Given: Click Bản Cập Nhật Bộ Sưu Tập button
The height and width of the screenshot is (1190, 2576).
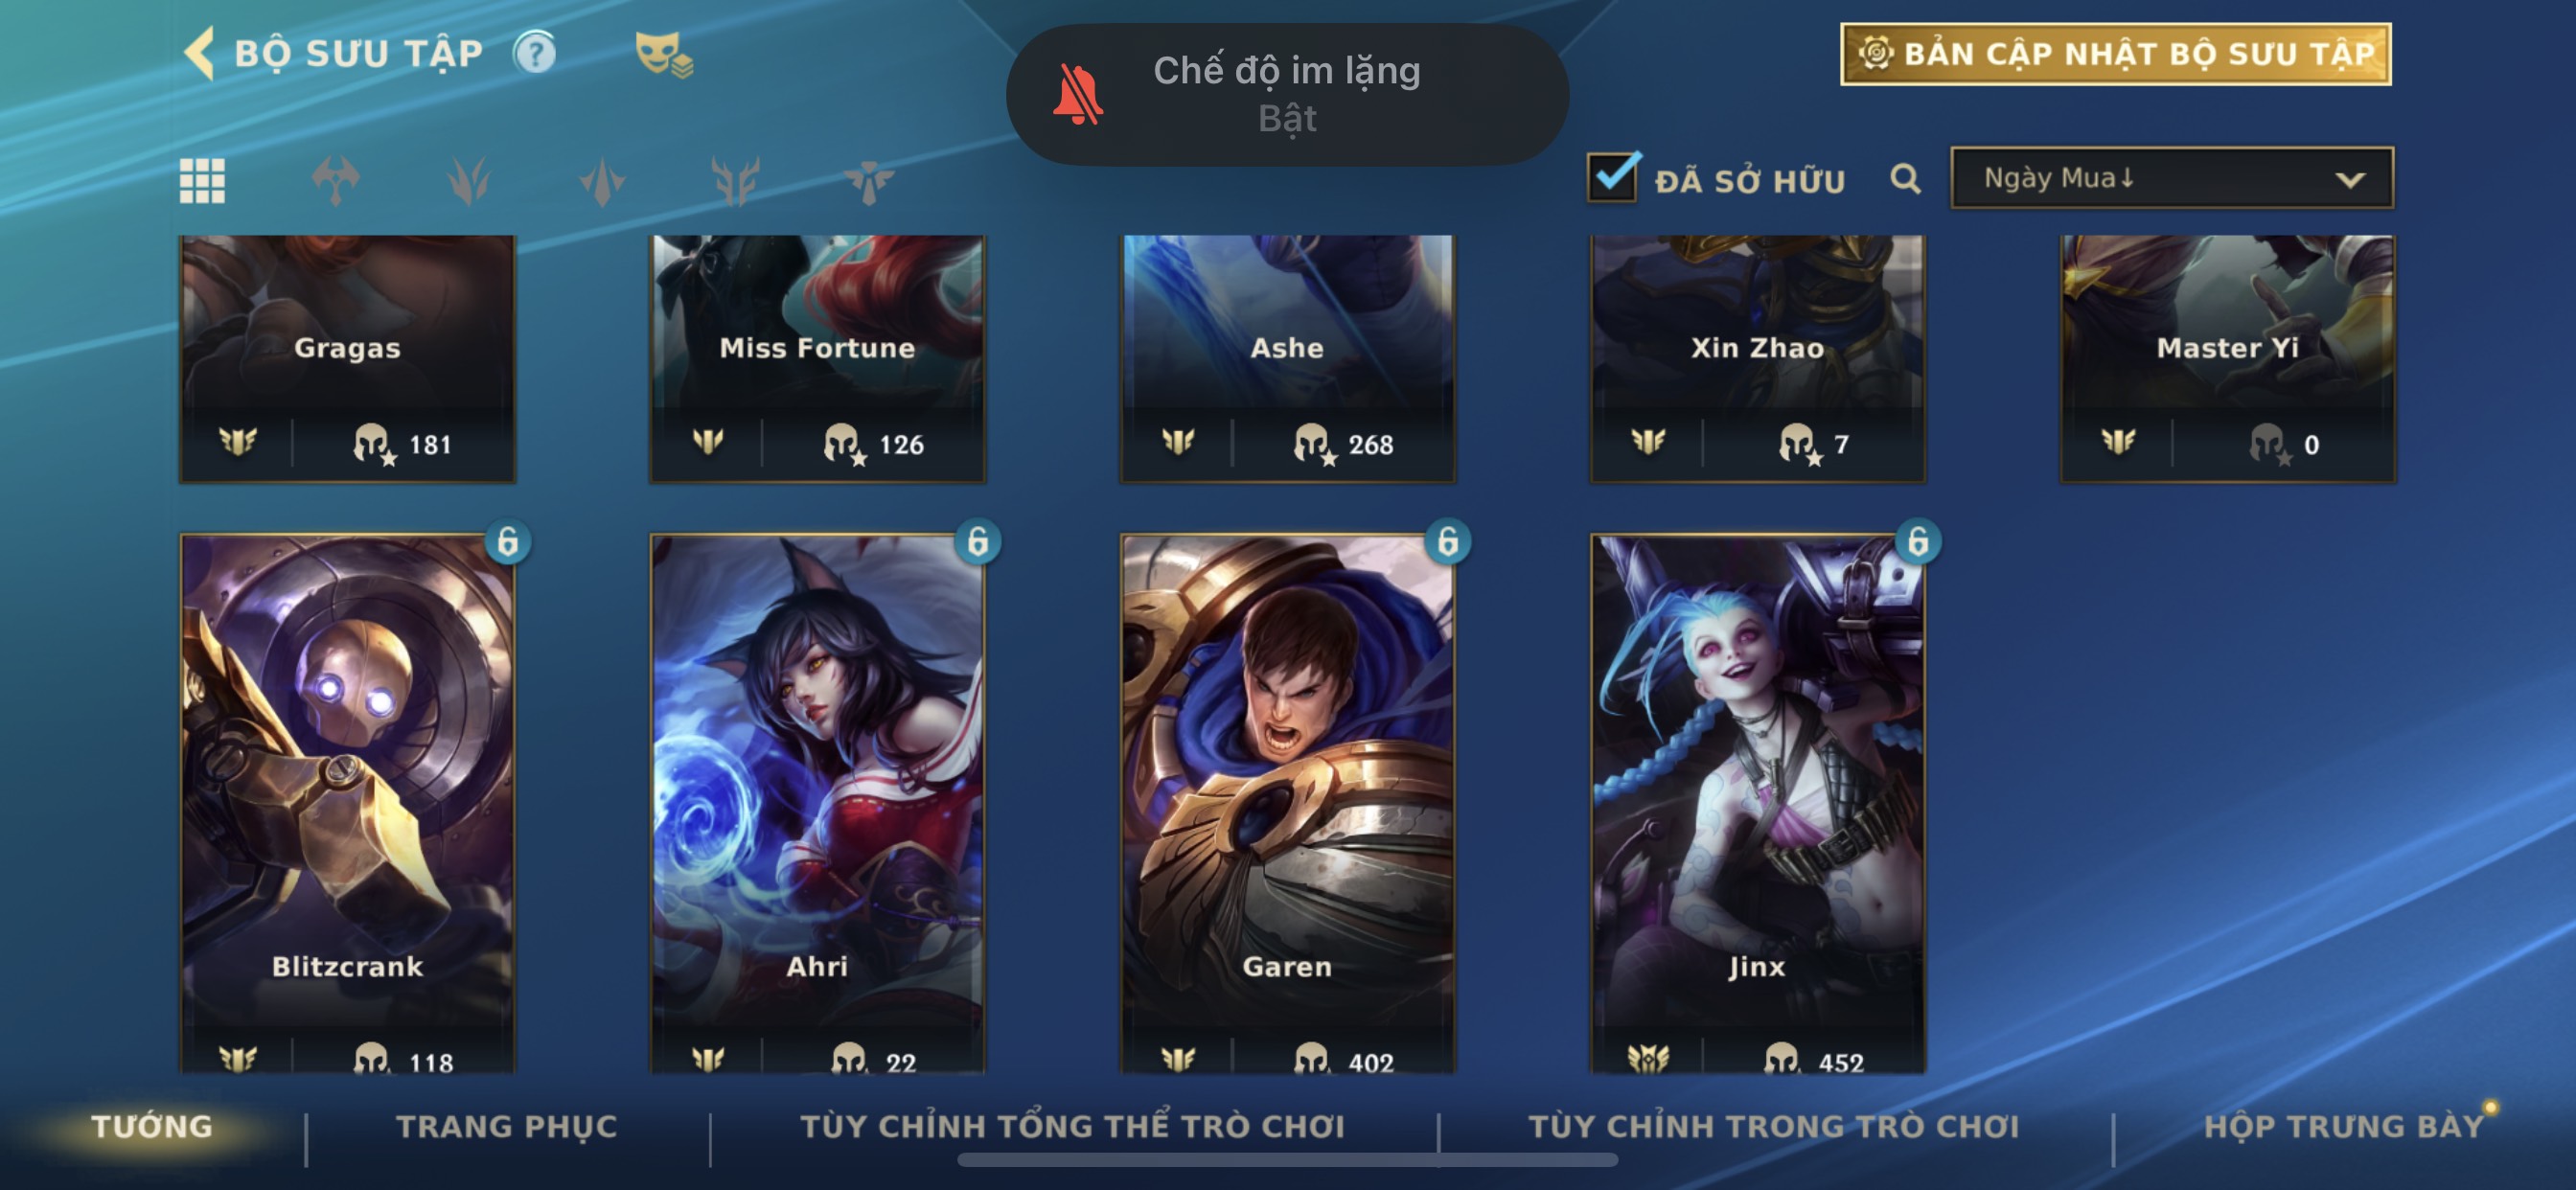Looking at the screenshot, I should [2115, 54].
